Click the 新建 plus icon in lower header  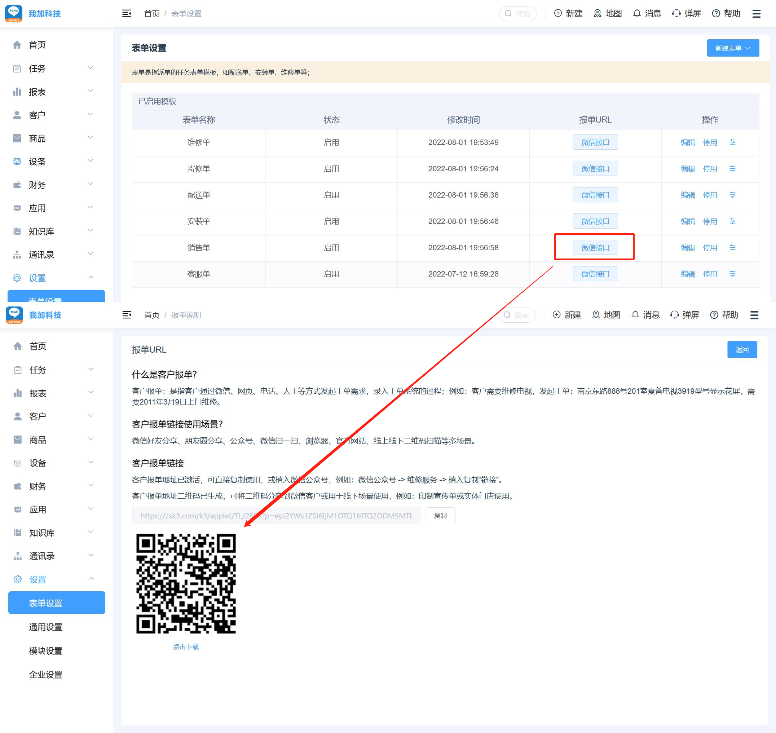point(556,315)
